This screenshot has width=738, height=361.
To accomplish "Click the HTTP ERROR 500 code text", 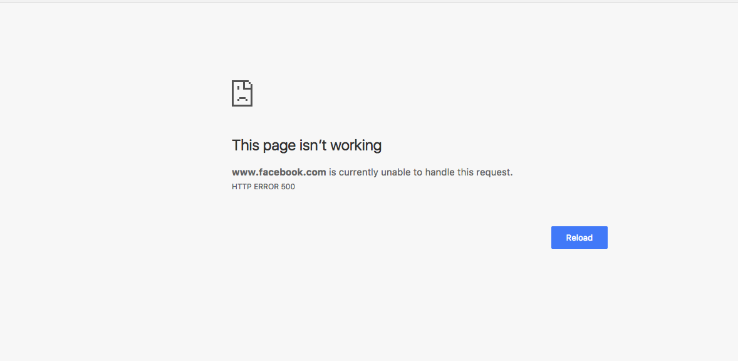I will [263, 187].
